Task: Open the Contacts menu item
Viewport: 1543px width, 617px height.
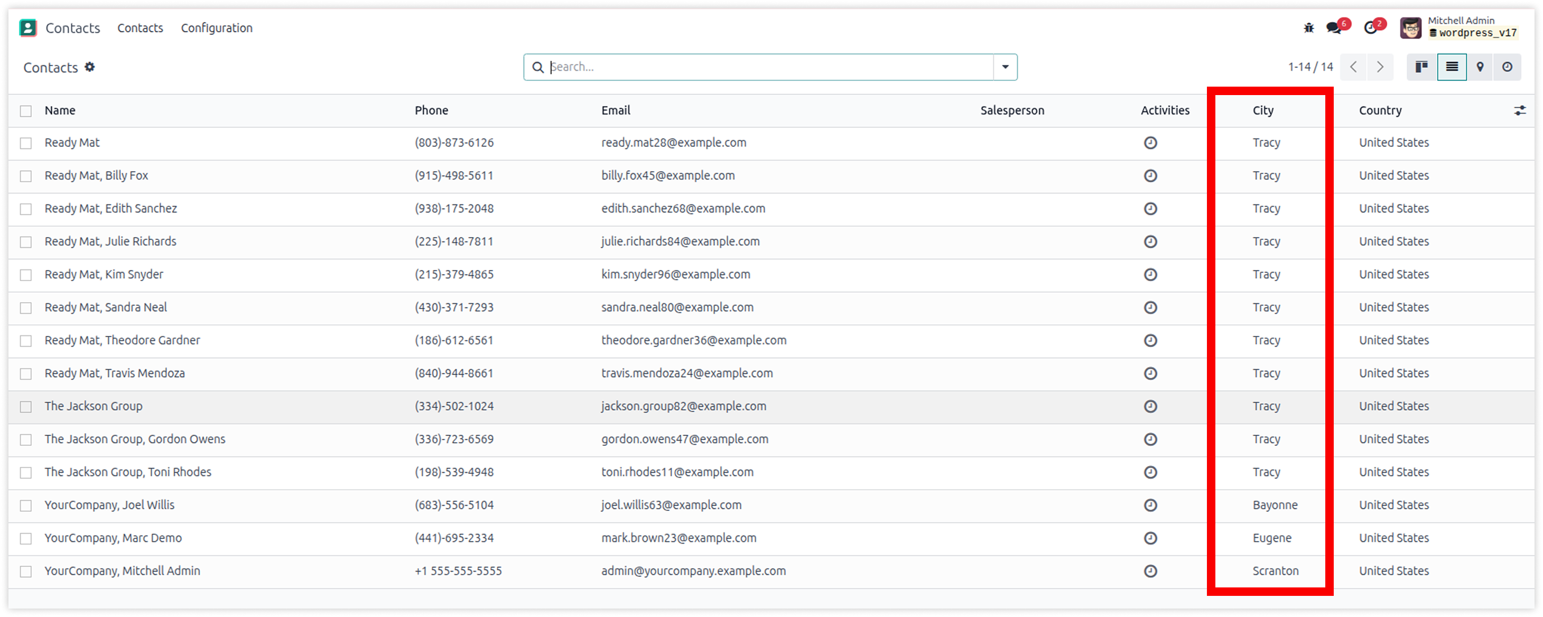Action: pyautogui.click(x=140, y=28)
